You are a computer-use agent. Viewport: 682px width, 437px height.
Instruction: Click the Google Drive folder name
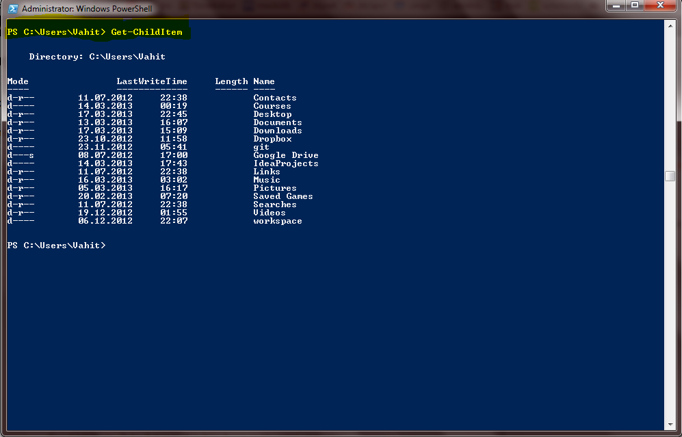coord(286,155)
